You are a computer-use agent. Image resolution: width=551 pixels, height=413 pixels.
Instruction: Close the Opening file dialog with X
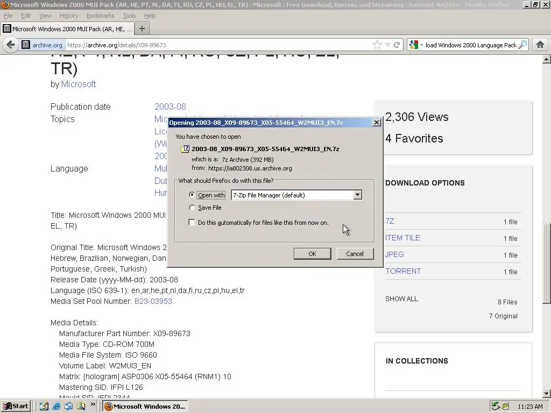376,122
